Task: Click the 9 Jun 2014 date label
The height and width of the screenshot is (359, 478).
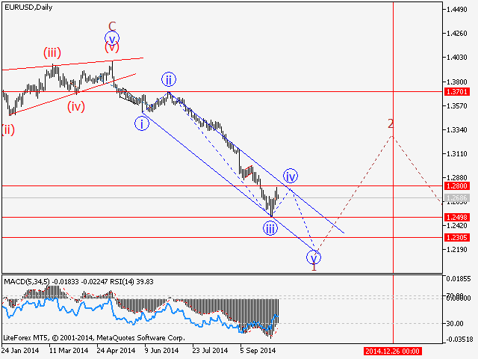Action: (x=161, y=351)
